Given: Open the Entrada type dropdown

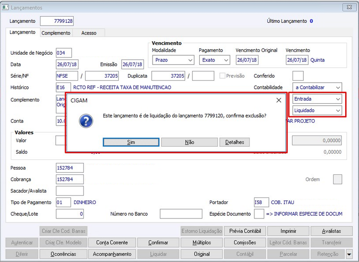Looking at the screenshot, I should point(317,99).
